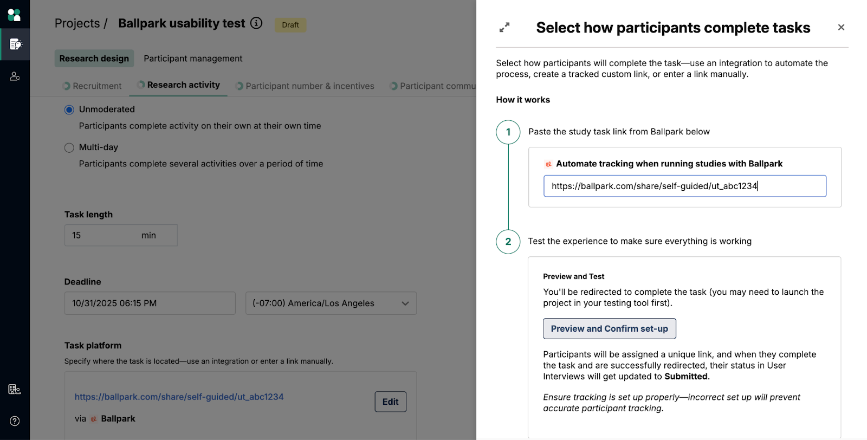
Task: Select the Multi-day radio option
Action: pos(69,148)
